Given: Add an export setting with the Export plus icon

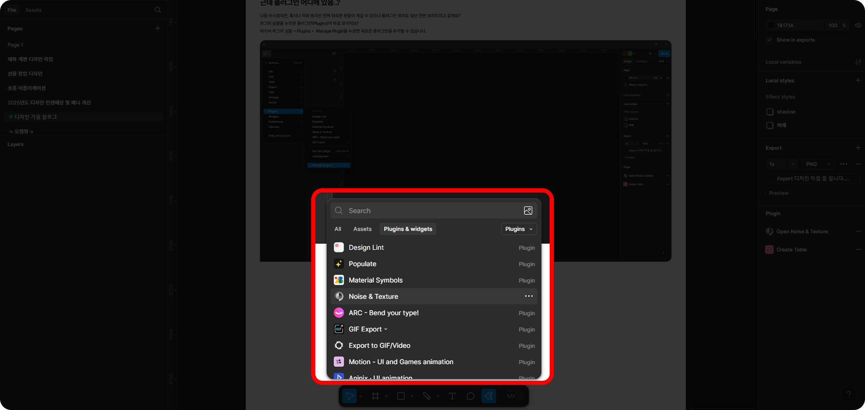Looking at the screenshot, I should point(858,148).
